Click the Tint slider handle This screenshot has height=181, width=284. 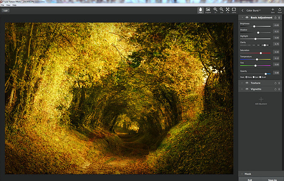pyautogui.click(x=256, y=66)
